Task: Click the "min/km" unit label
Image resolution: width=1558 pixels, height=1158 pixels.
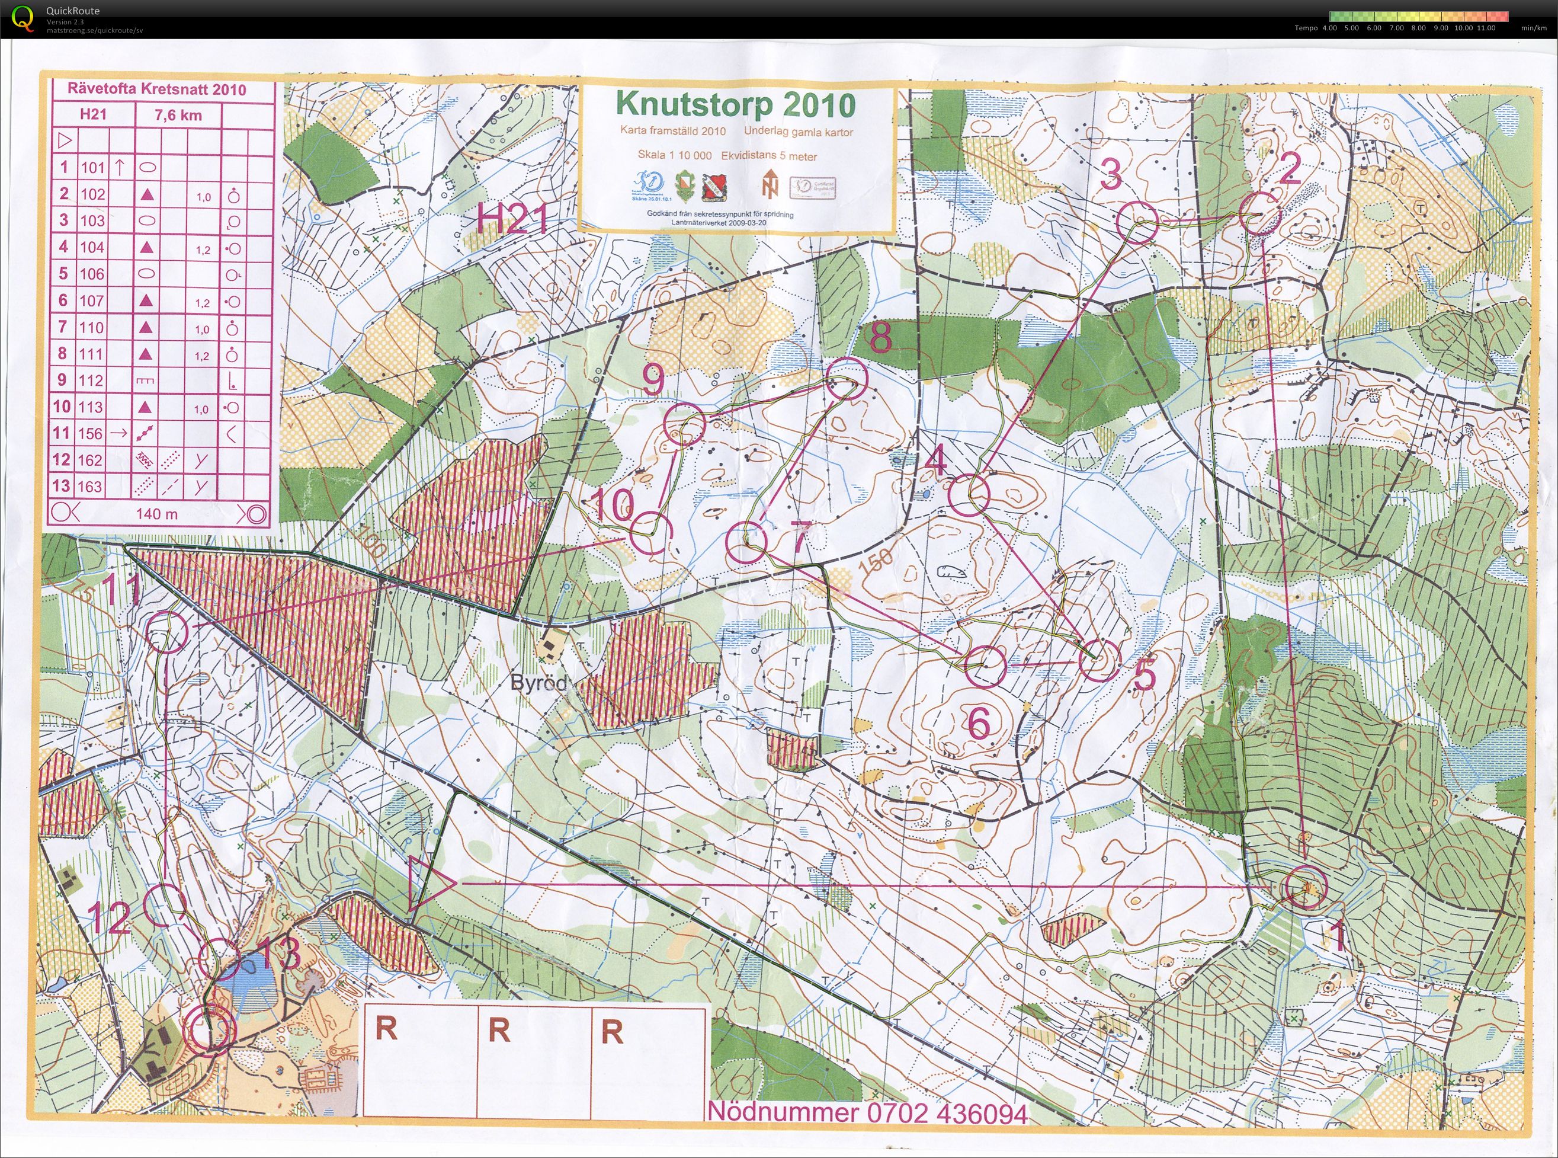Action: click(x=1534, y=28)
